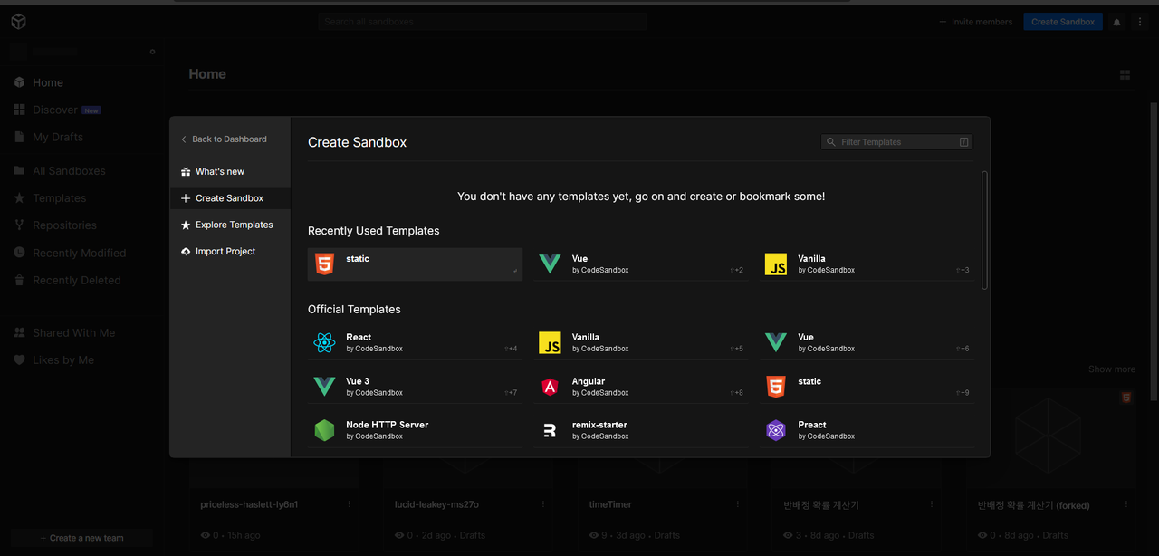Image resolution: width=1159 pixels, height=556 pixels.
Task: Choose remix-starter template icon
Action: click(550, 430)
